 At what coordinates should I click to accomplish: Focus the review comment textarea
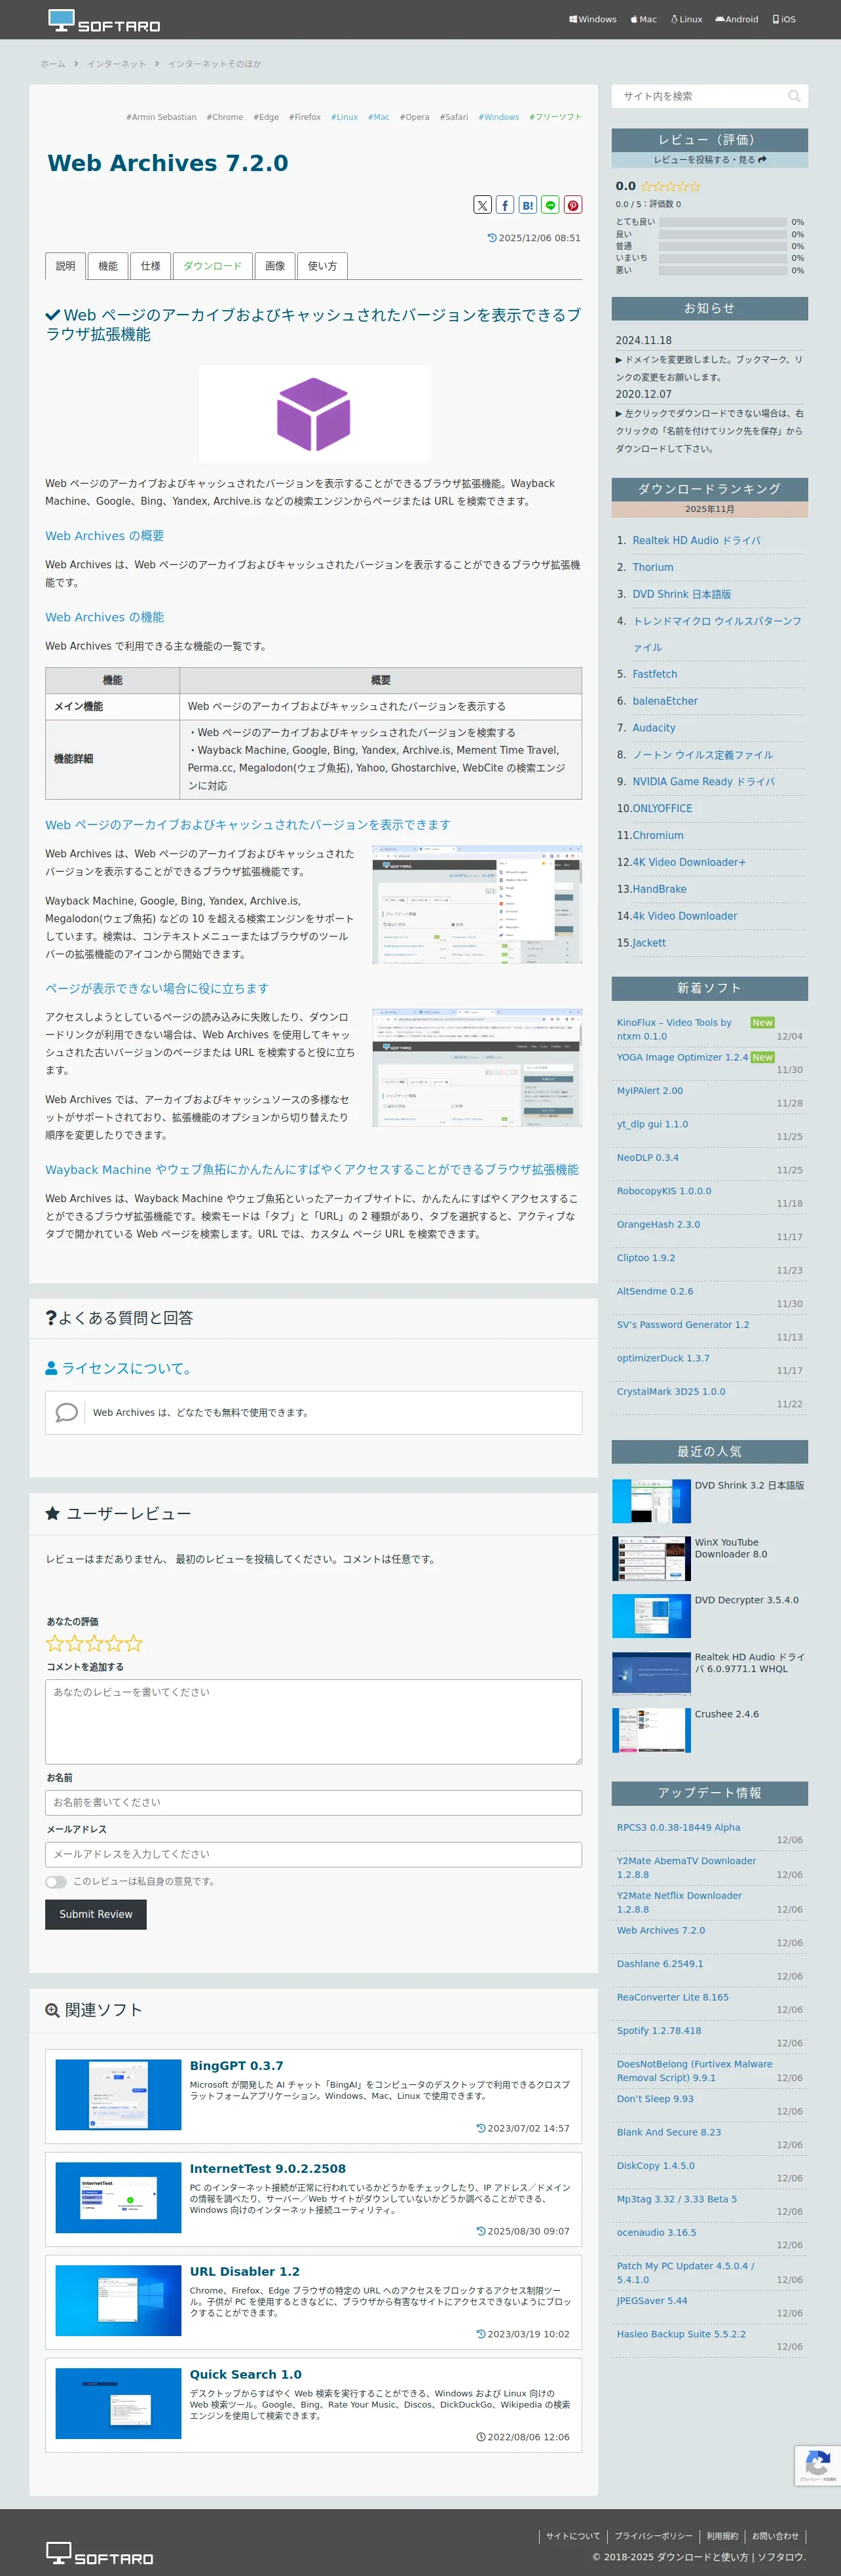[x=314, y=1722]
